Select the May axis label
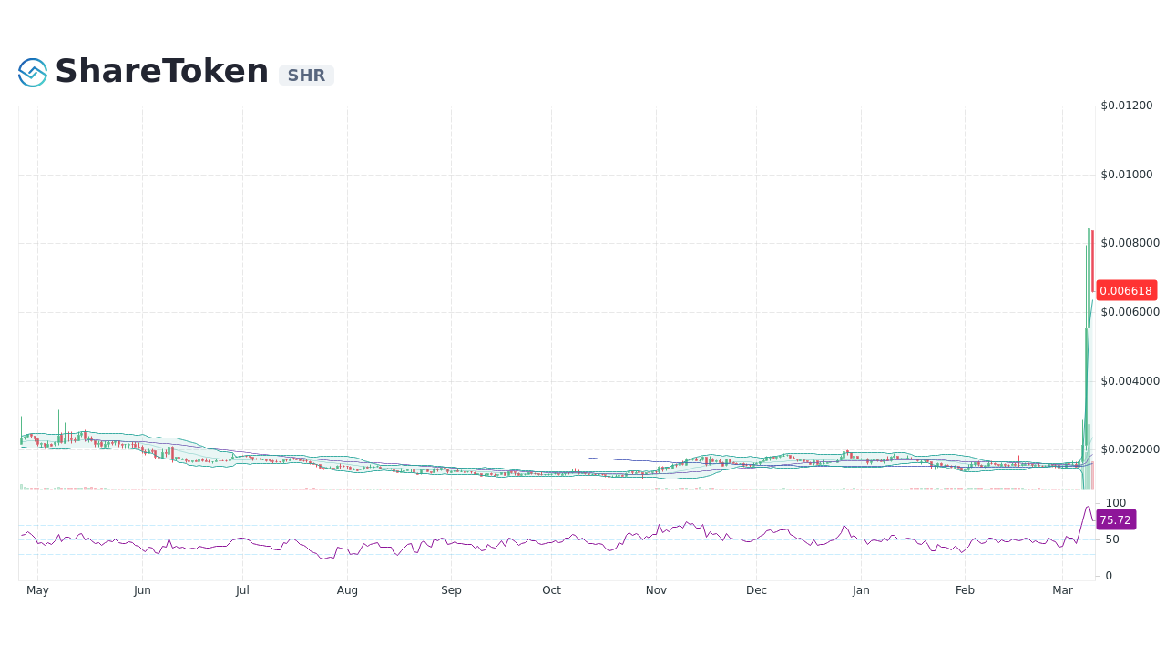Image resolution: width=1166 pixels, height=655 pixels. pyautogui.click(x=37, y=589)
